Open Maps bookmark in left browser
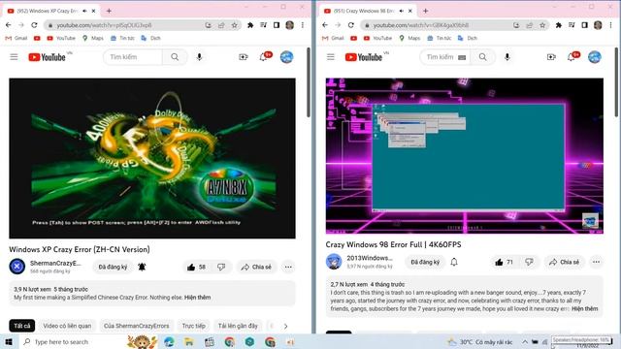621x349 pixels. (x=93, y=39)
